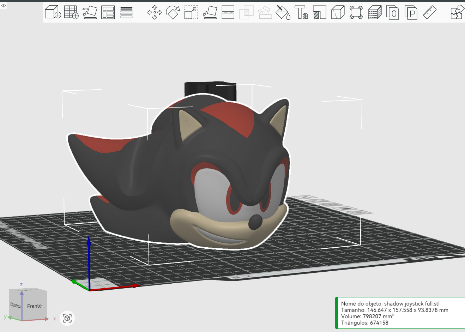Toggle the sidebar collapse arrow
Image resolution: width=465 pixels, height=332 pixels.
point(4,6)
